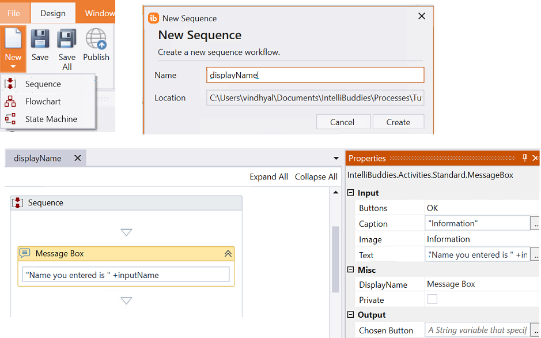Collapse the Message Box activity chevron

(228, 254)
